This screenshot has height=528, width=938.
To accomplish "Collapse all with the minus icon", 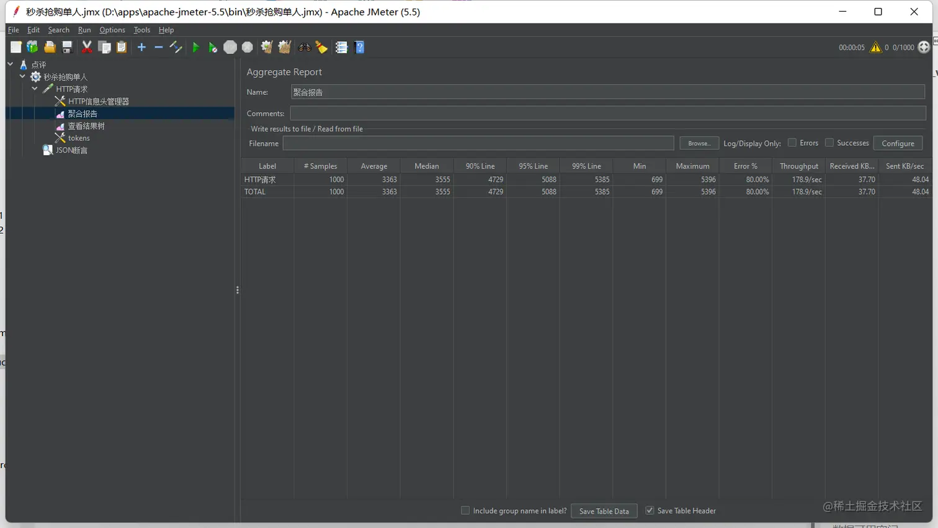I will tap(159, 47).
